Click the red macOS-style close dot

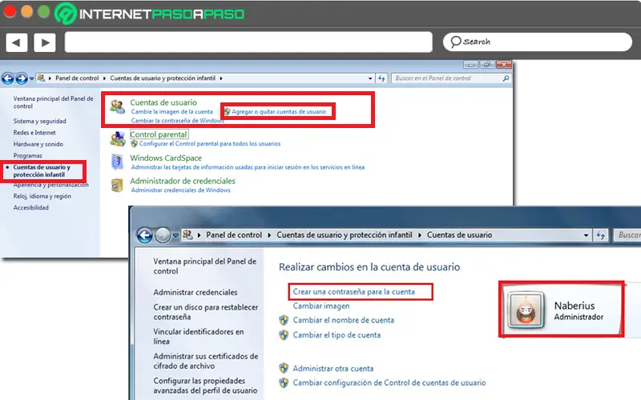click(x=9, y=11)
